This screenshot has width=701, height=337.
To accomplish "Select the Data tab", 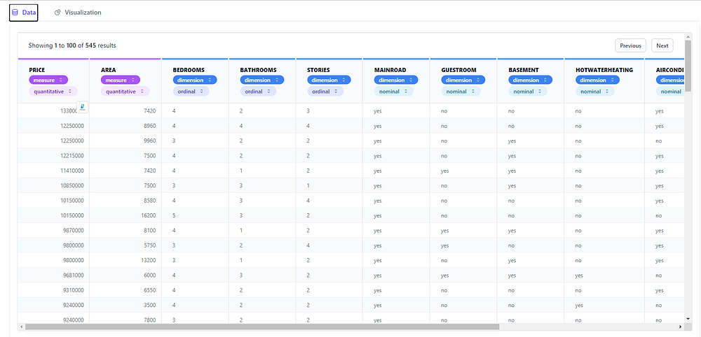I will point(24,13).
